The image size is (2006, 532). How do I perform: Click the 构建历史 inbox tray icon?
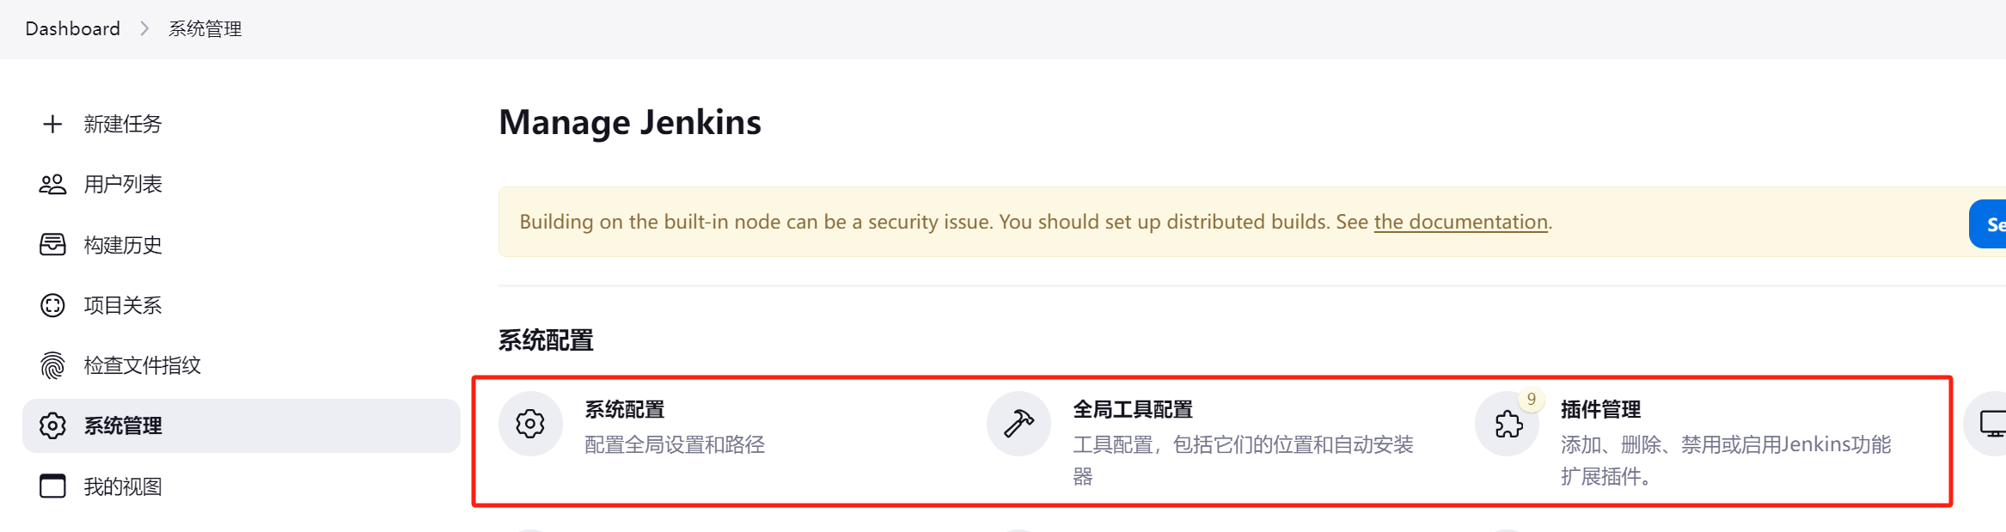click(52, 245)
